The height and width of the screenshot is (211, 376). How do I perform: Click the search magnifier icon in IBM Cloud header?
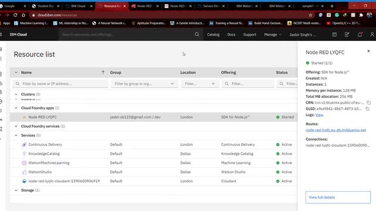[x=197, y=35]
